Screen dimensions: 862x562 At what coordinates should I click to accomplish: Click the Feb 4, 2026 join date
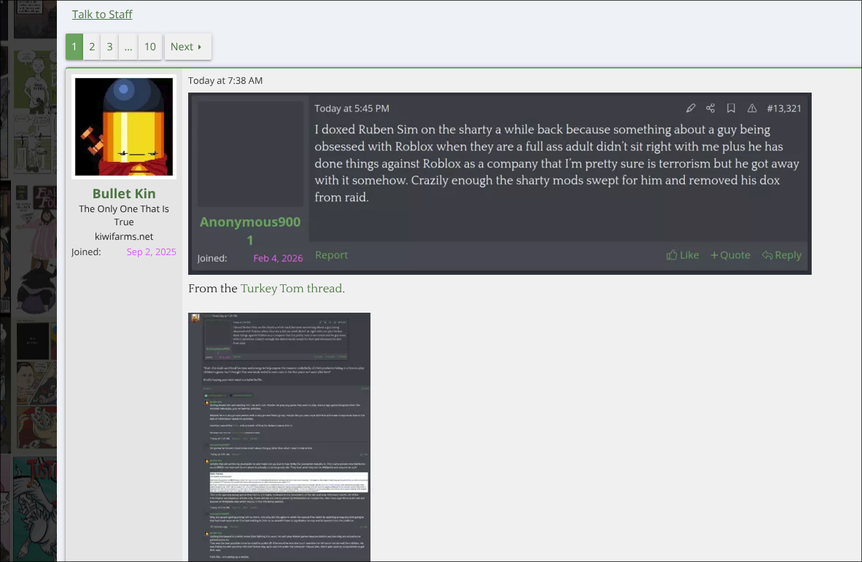point(278,258)
